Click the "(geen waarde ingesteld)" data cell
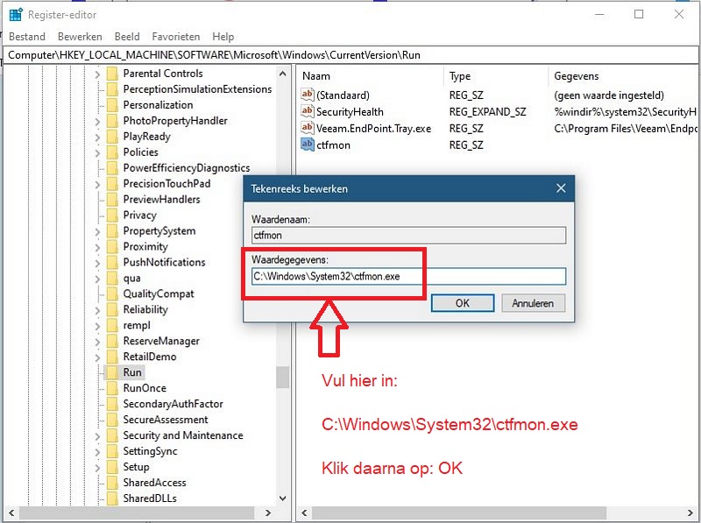 coord(609,95)
